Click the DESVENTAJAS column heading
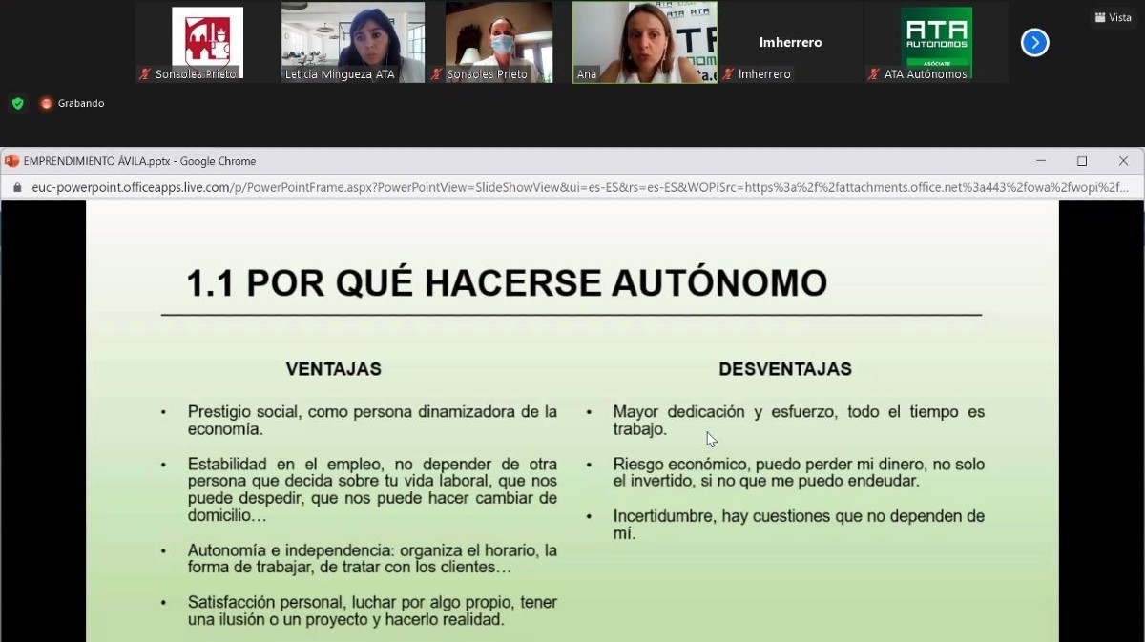1145x642 pixels. pyautogui.click(x=784, y=369)
